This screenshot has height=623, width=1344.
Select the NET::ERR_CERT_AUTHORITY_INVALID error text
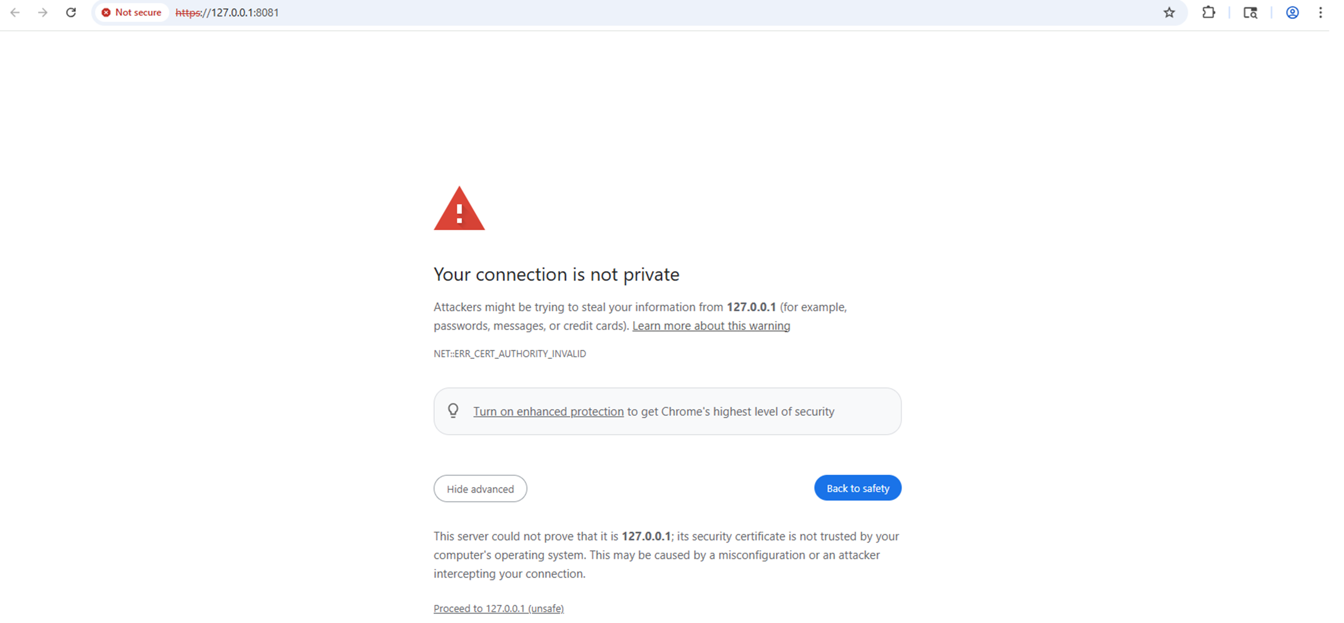click(x=510, y=353)
